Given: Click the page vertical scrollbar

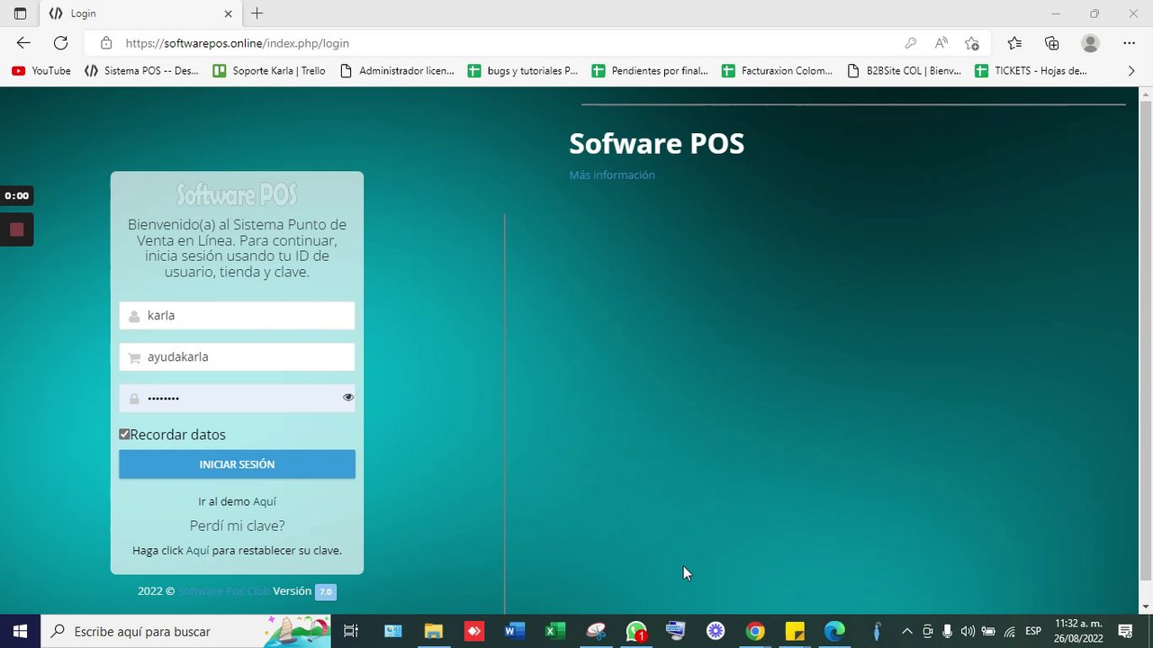Looking at the screenshot, I should [1145, 351].
